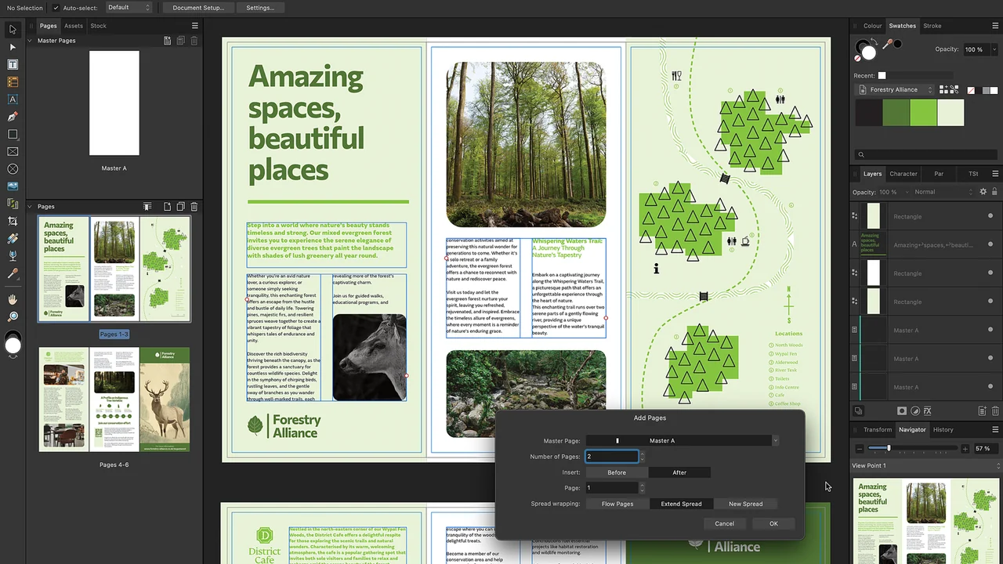Select the Pen tool
Screen dimensions: 1003x564
pos(13,117)
